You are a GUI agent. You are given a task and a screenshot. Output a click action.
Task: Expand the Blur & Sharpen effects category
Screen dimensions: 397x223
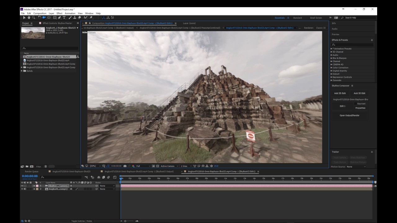click(331, 58)
